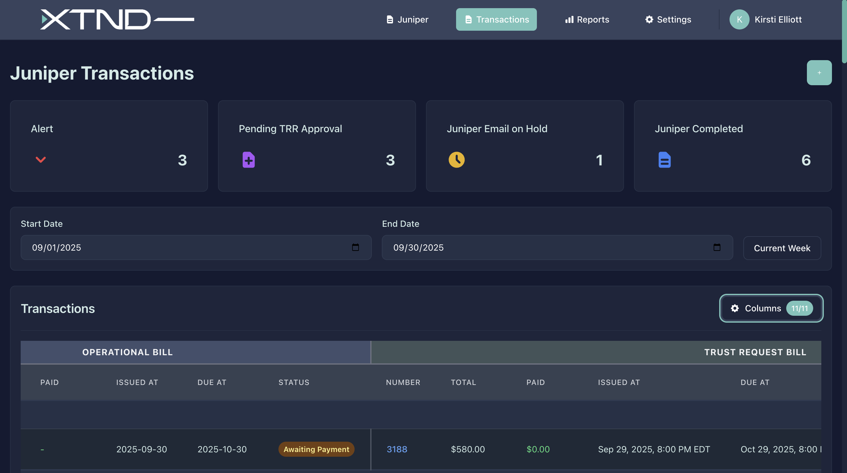Open Reports via the bar chart icon
This screenshot has height=473, width=847.
(569, 19)
